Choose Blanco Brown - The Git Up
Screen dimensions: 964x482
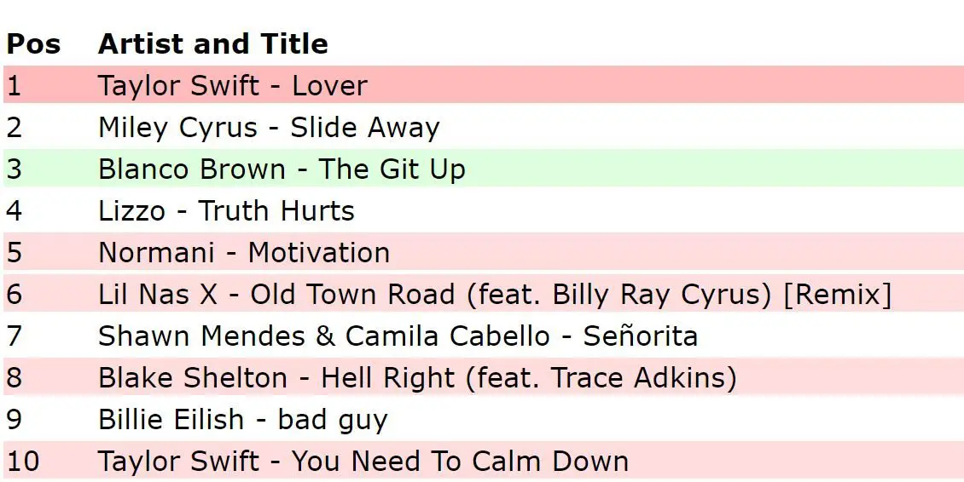(x=282, y=169)
